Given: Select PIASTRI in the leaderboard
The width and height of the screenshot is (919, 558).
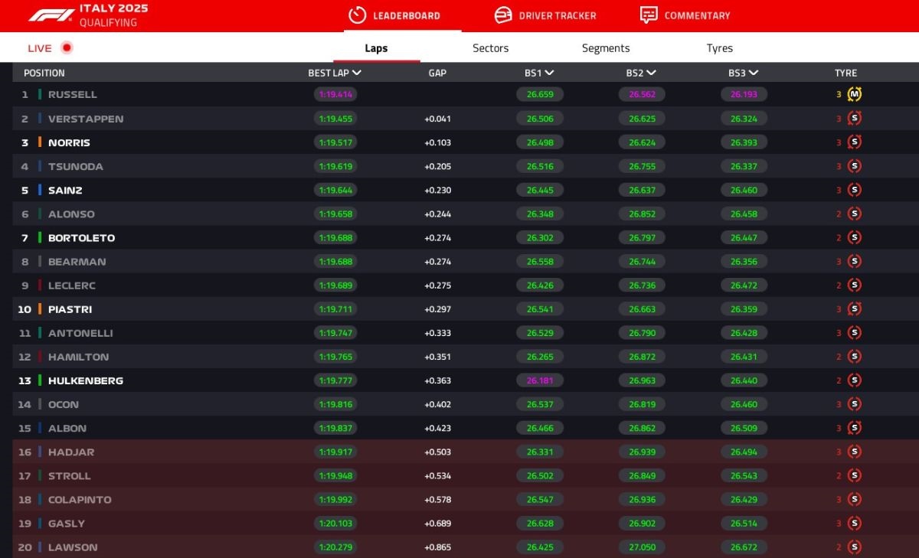Looking at the screenshot, I should [x=70, y=309].
